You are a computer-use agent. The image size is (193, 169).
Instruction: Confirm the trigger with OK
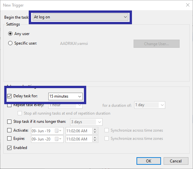pyautogui.click(x=149, y=161)
